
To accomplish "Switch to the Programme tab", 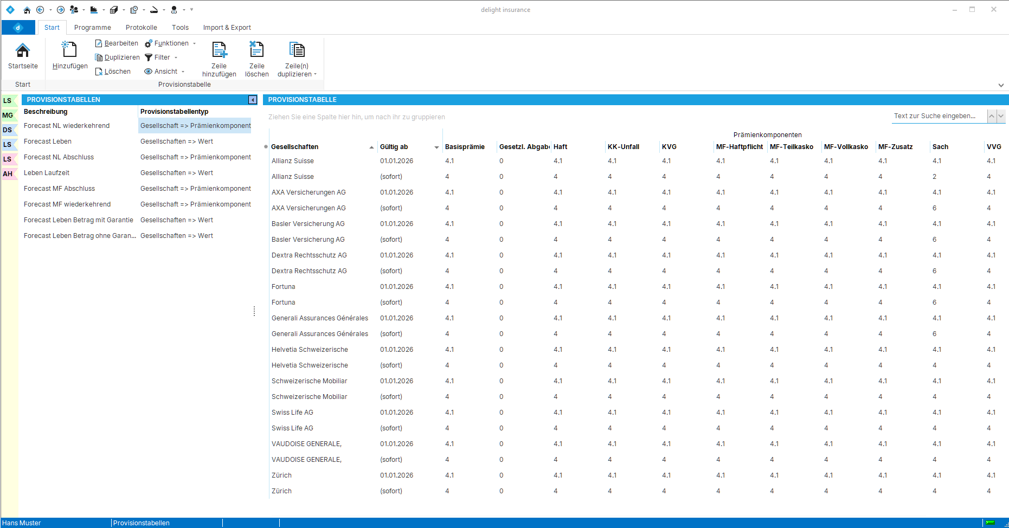I will 92,28.
